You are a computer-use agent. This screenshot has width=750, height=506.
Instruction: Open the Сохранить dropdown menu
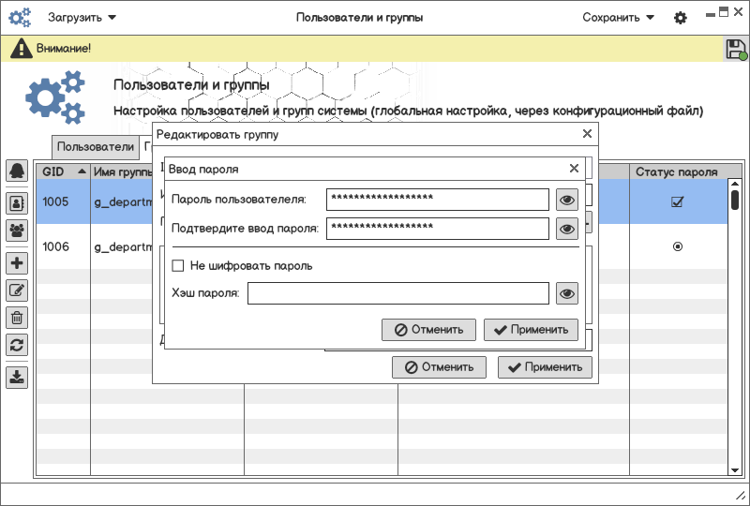pos(618,18)
